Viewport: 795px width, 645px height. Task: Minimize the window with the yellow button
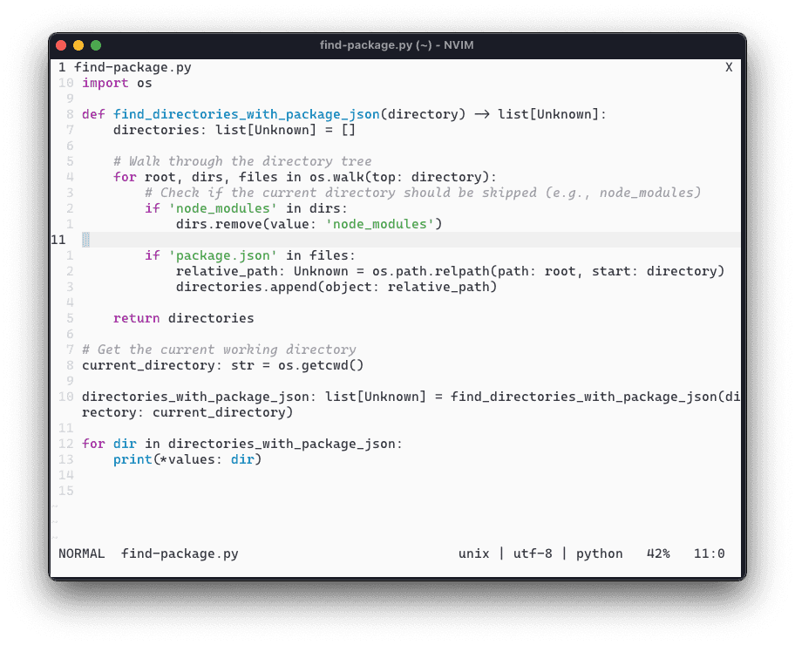(x=78, y=45)
